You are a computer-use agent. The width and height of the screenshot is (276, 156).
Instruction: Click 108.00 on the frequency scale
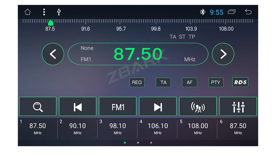click(x=226, y=29)
